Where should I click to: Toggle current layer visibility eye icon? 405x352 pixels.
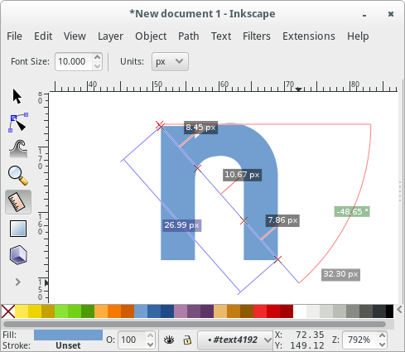tap(169, 340)
